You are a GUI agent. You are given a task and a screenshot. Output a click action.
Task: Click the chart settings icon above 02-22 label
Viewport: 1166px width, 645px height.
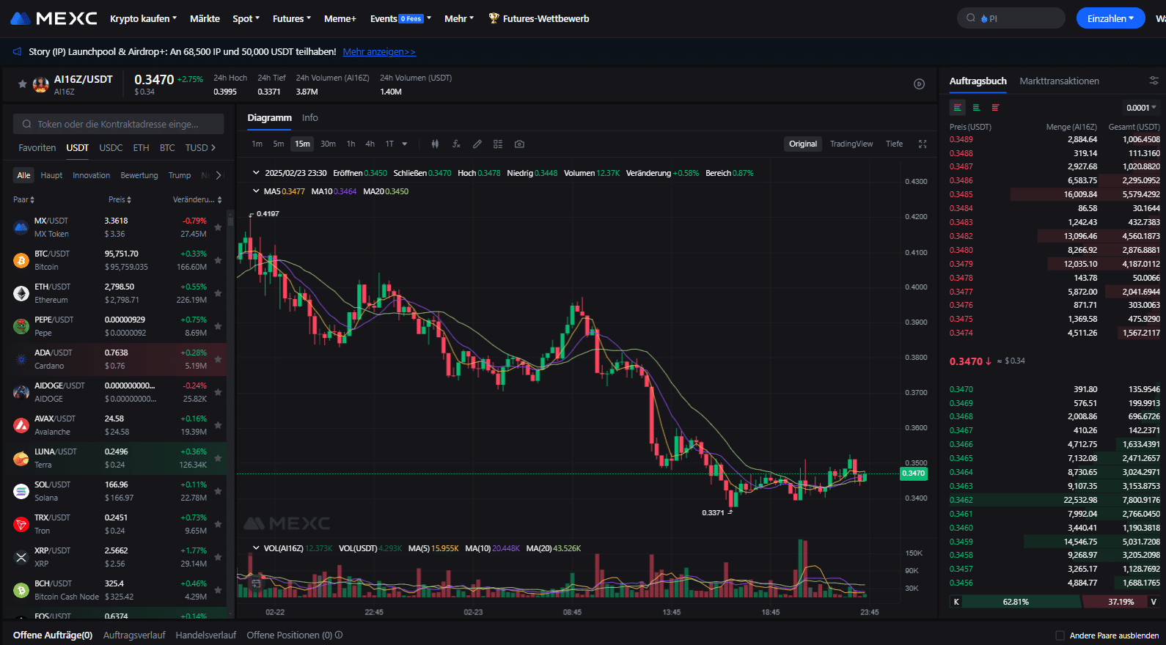tap(256, 584)
